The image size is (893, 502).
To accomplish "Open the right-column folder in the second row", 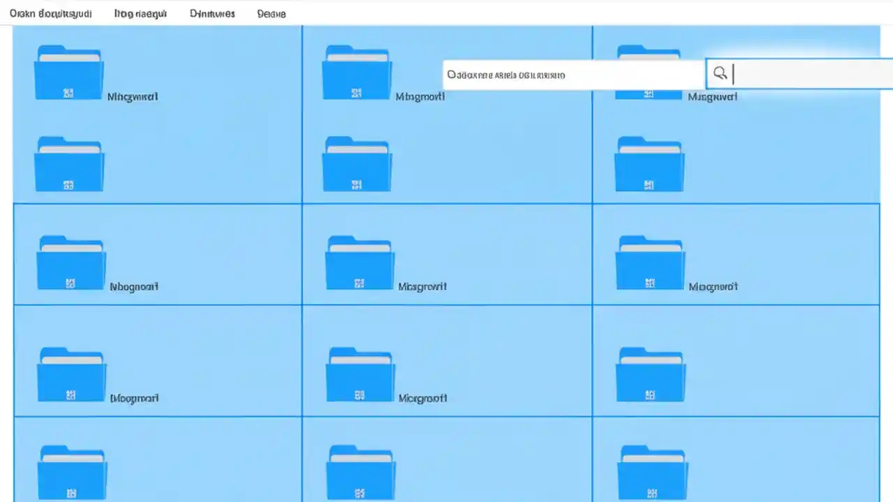I will [x=649, y=164].
